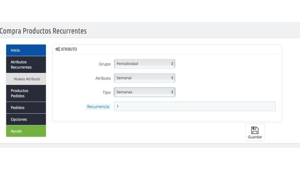300x170 pixels.
Task: Click the gears icon beside ATRIBUTO heading
Action: 58,49
